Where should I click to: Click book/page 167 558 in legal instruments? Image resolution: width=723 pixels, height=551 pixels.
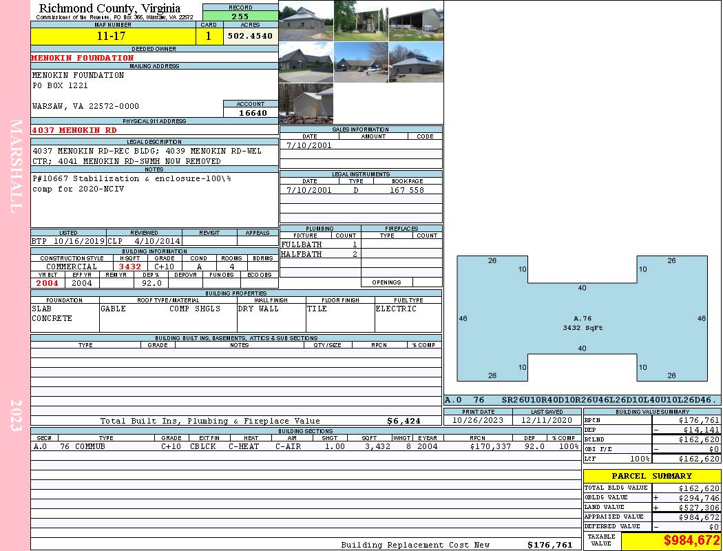[x=407, y=190]
